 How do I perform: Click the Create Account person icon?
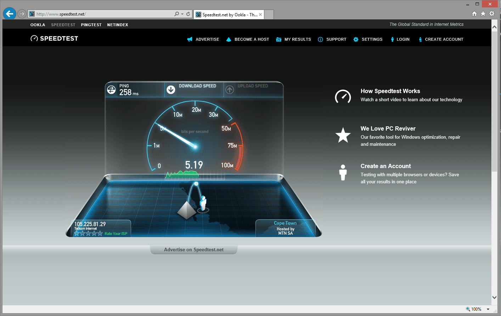[x=420, y=39]
